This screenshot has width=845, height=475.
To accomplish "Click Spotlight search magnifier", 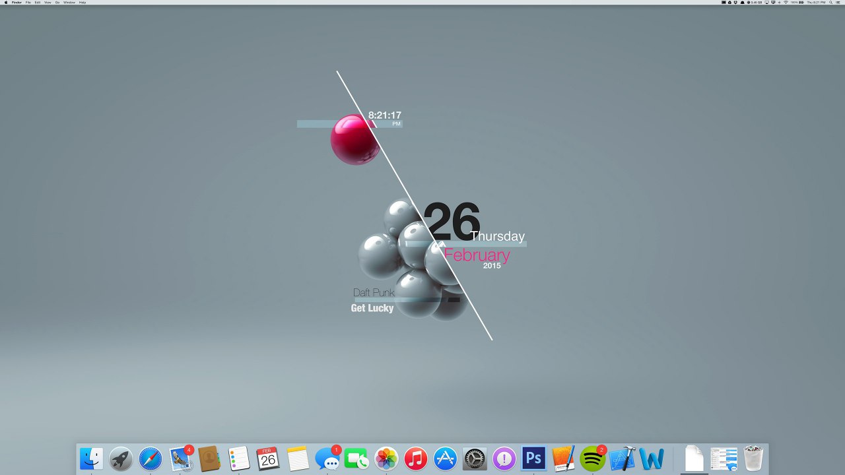I will click(x=830, y=3).
